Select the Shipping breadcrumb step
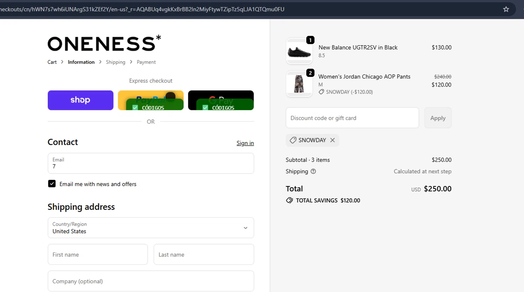 coord(116,62)
